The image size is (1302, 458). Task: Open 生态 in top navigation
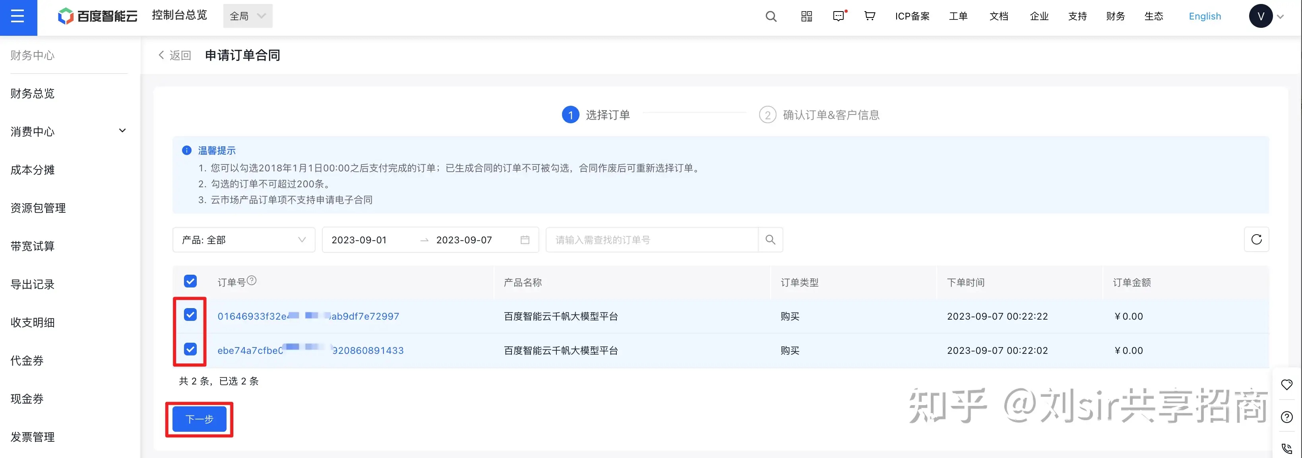coord(1153,16)
